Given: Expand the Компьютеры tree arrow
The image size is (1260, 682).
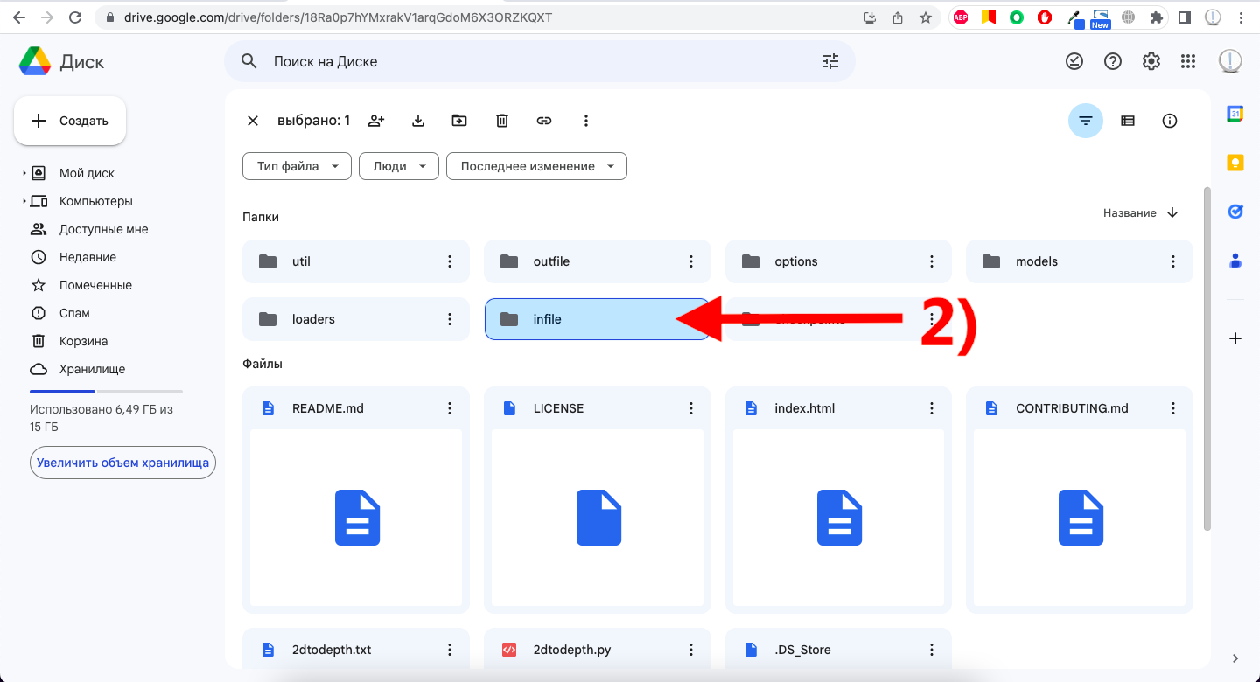Looking at the screenshot, I should coord(24,201).
